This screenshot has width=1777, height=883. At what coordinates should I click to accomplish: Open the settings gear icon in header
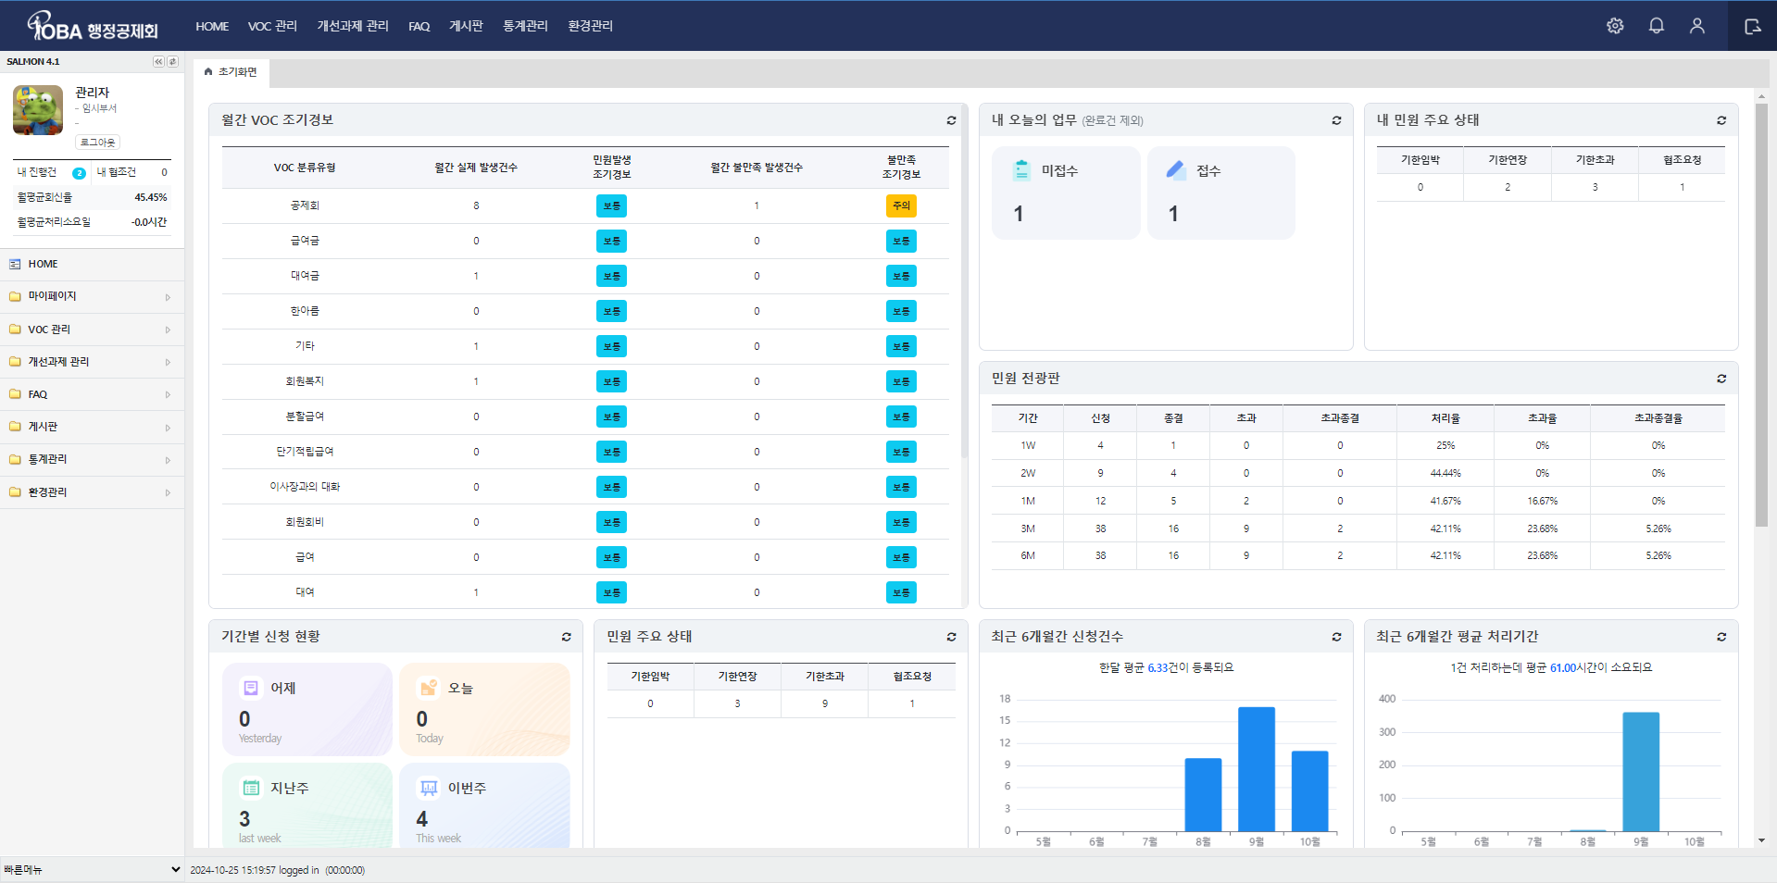tap(1615, 26)
